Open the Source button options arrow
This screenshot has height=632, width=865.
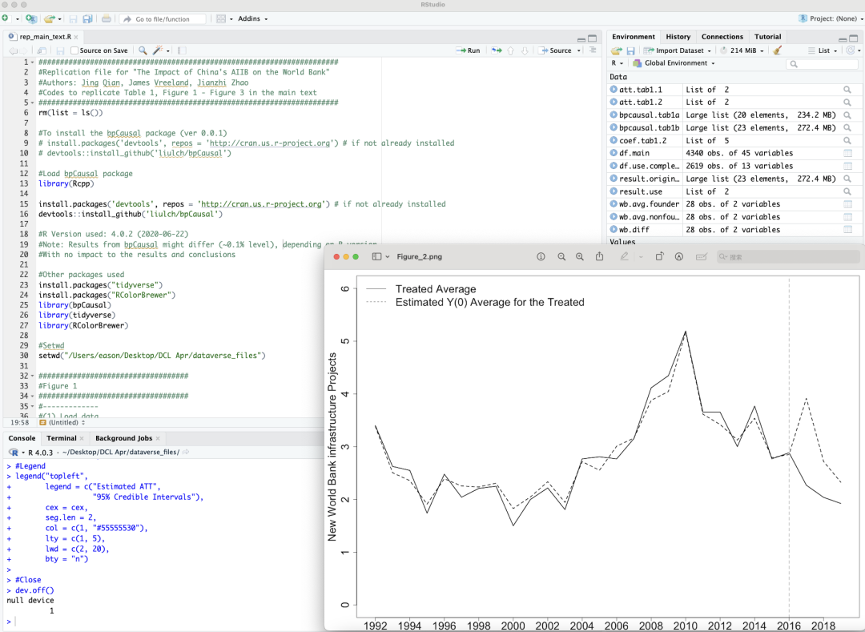click(579, 50)
